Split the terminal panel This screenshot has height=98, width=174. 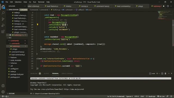coord(162,73)
